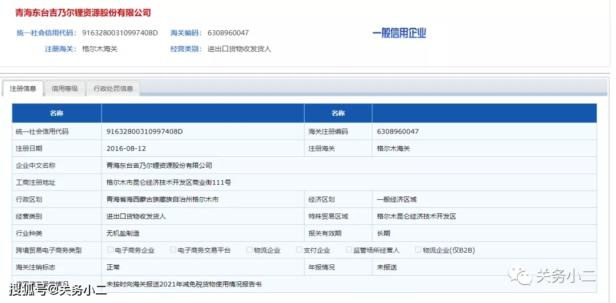Click the 未报送 annual report status
616x303 pixels.
(387, 267)
